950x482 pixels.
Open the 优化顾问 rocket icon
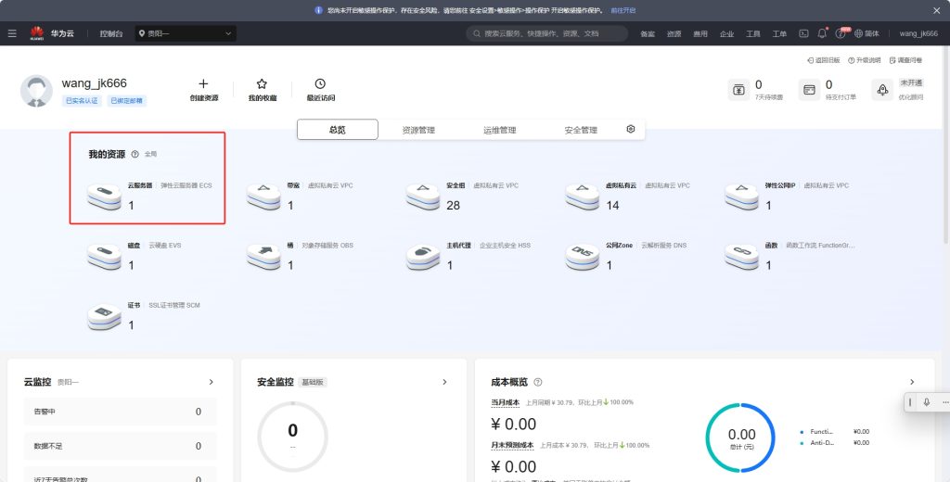(x=882, y=90)
